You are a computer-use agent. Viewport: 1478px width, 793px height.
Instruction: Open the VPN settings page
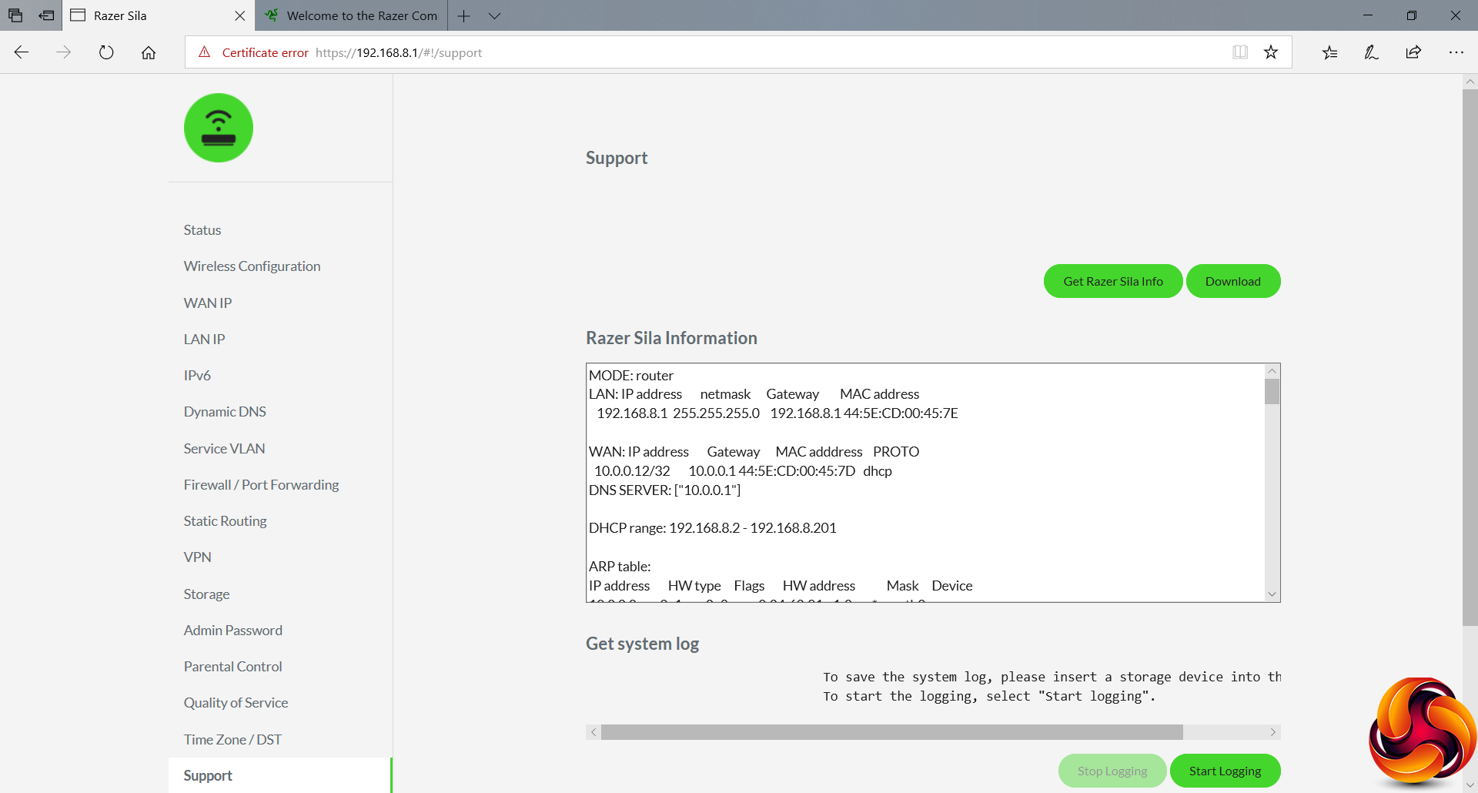tap(197, 557)
